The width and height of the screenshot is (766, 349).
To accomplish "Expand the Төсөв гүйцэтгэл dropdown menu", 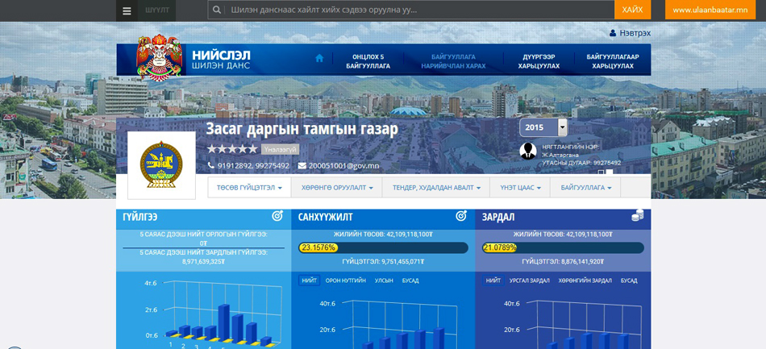I will [249, 188].
